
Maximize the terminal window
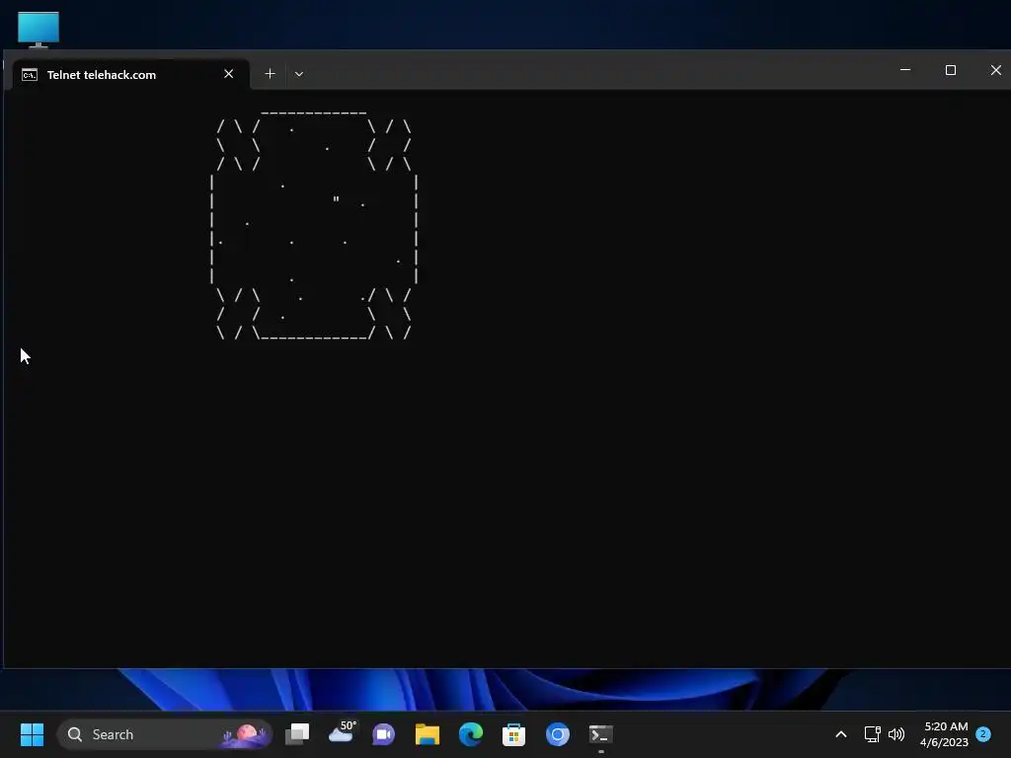coord(951,70)
